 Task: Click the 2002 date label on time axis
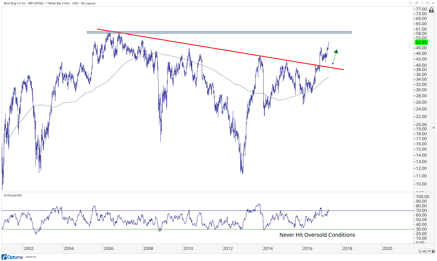pos(29,249)
